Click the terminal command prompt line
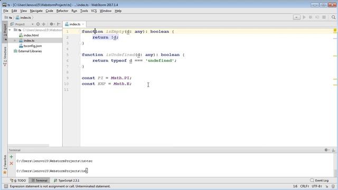 pos(52,171)
